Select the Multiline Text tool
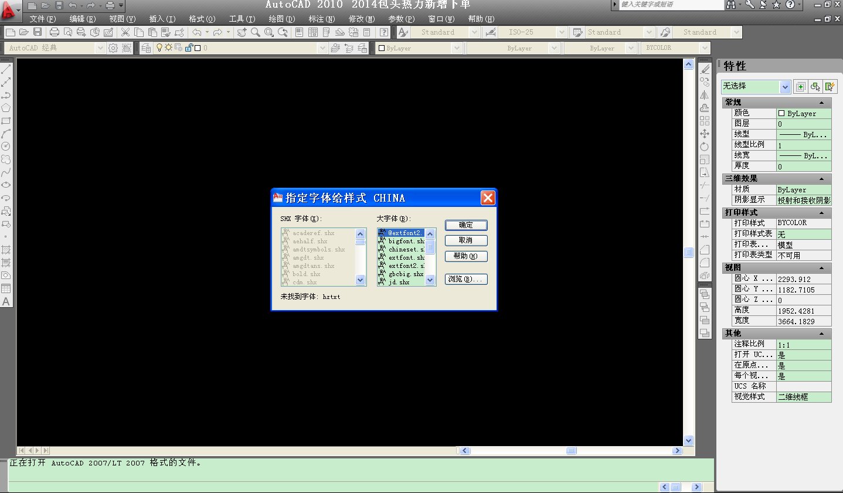The width and height of the screenshot is (843, 493). pyautogui.click(x=6, y=302)
